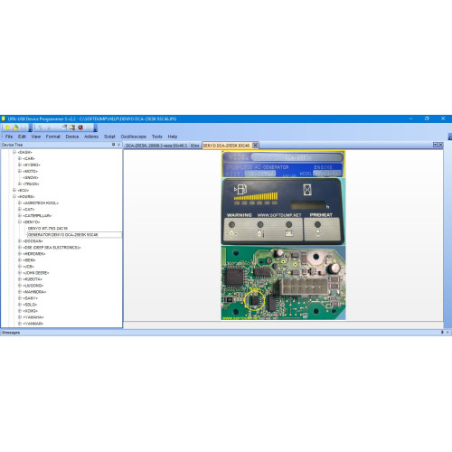The image size is (452, 452).
Task: Switch to the DCA-25ESK 28609.3 tab
Action: [x=156, y=146]
